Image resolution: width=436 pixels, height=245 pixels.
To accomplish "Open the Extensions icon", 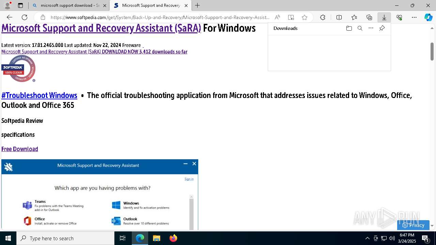I will click(323, 17).
